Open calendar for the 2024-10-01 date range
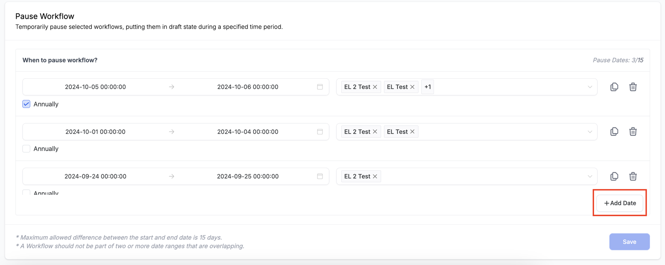The image size is (665, 265). pos(320,132)
